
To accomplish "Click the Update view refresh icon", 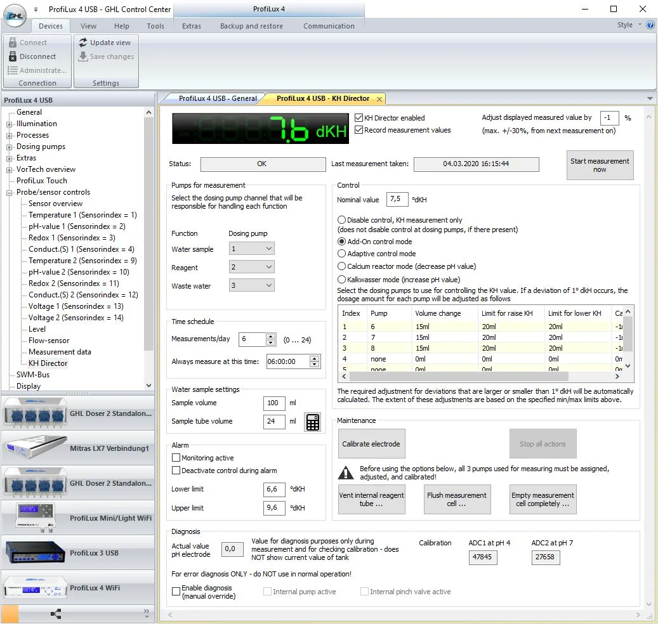I will [83, 42].
